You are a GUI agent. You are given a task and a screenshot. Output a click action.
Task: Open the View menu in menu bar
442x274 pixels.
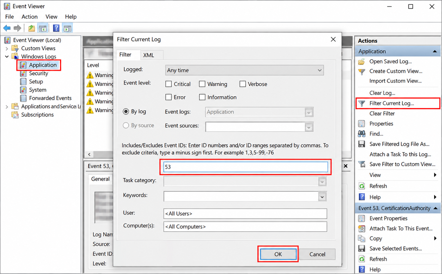tap(51, 17)
